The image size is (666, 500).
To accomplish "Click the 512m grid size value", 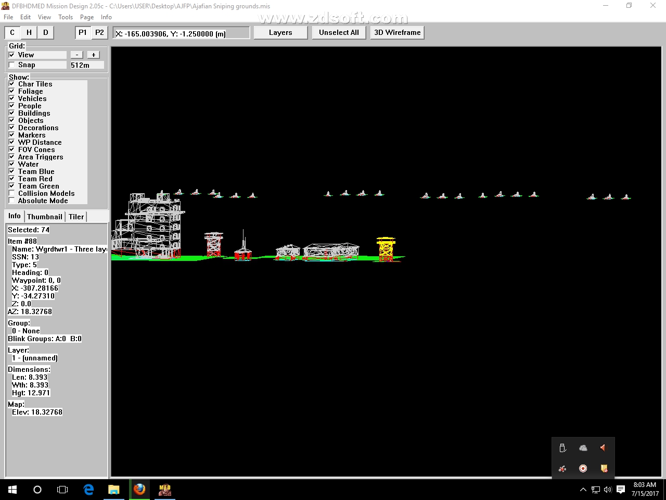I will click(87, 65).
